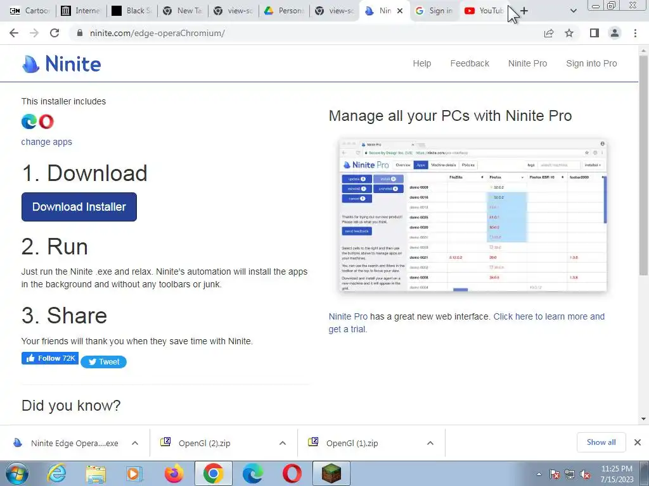Viewport: 649px width, 486px height.
Task: Open Windows Explorer from taskbar
Action: pos(96,473)
